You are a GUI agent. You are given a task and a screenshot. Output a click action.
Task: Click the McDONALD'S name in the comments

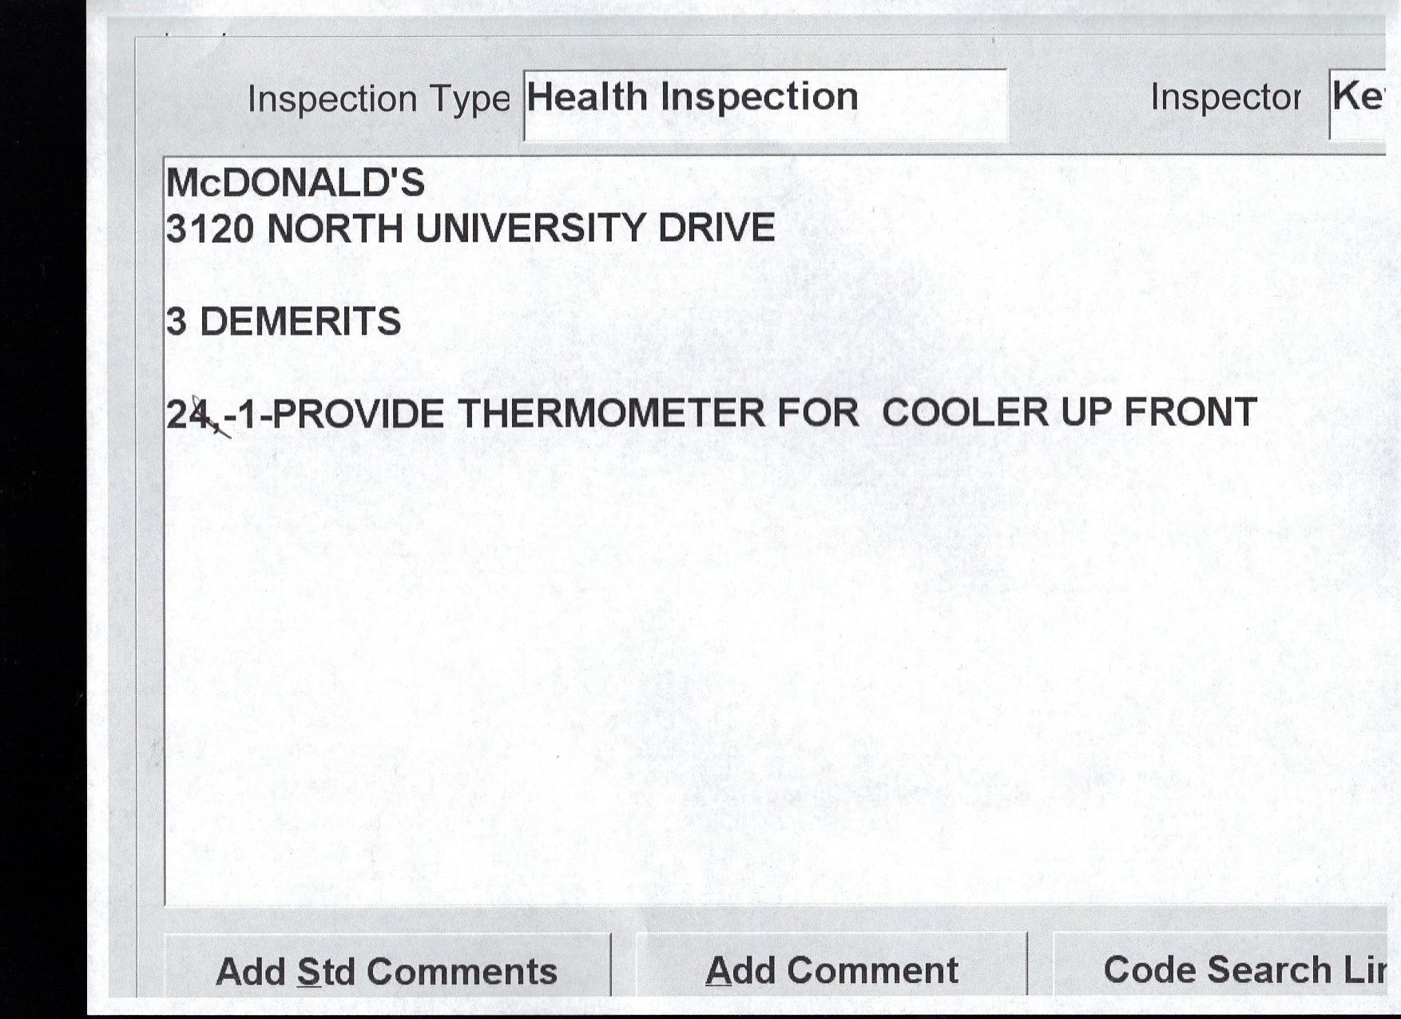tap(296, 183)
